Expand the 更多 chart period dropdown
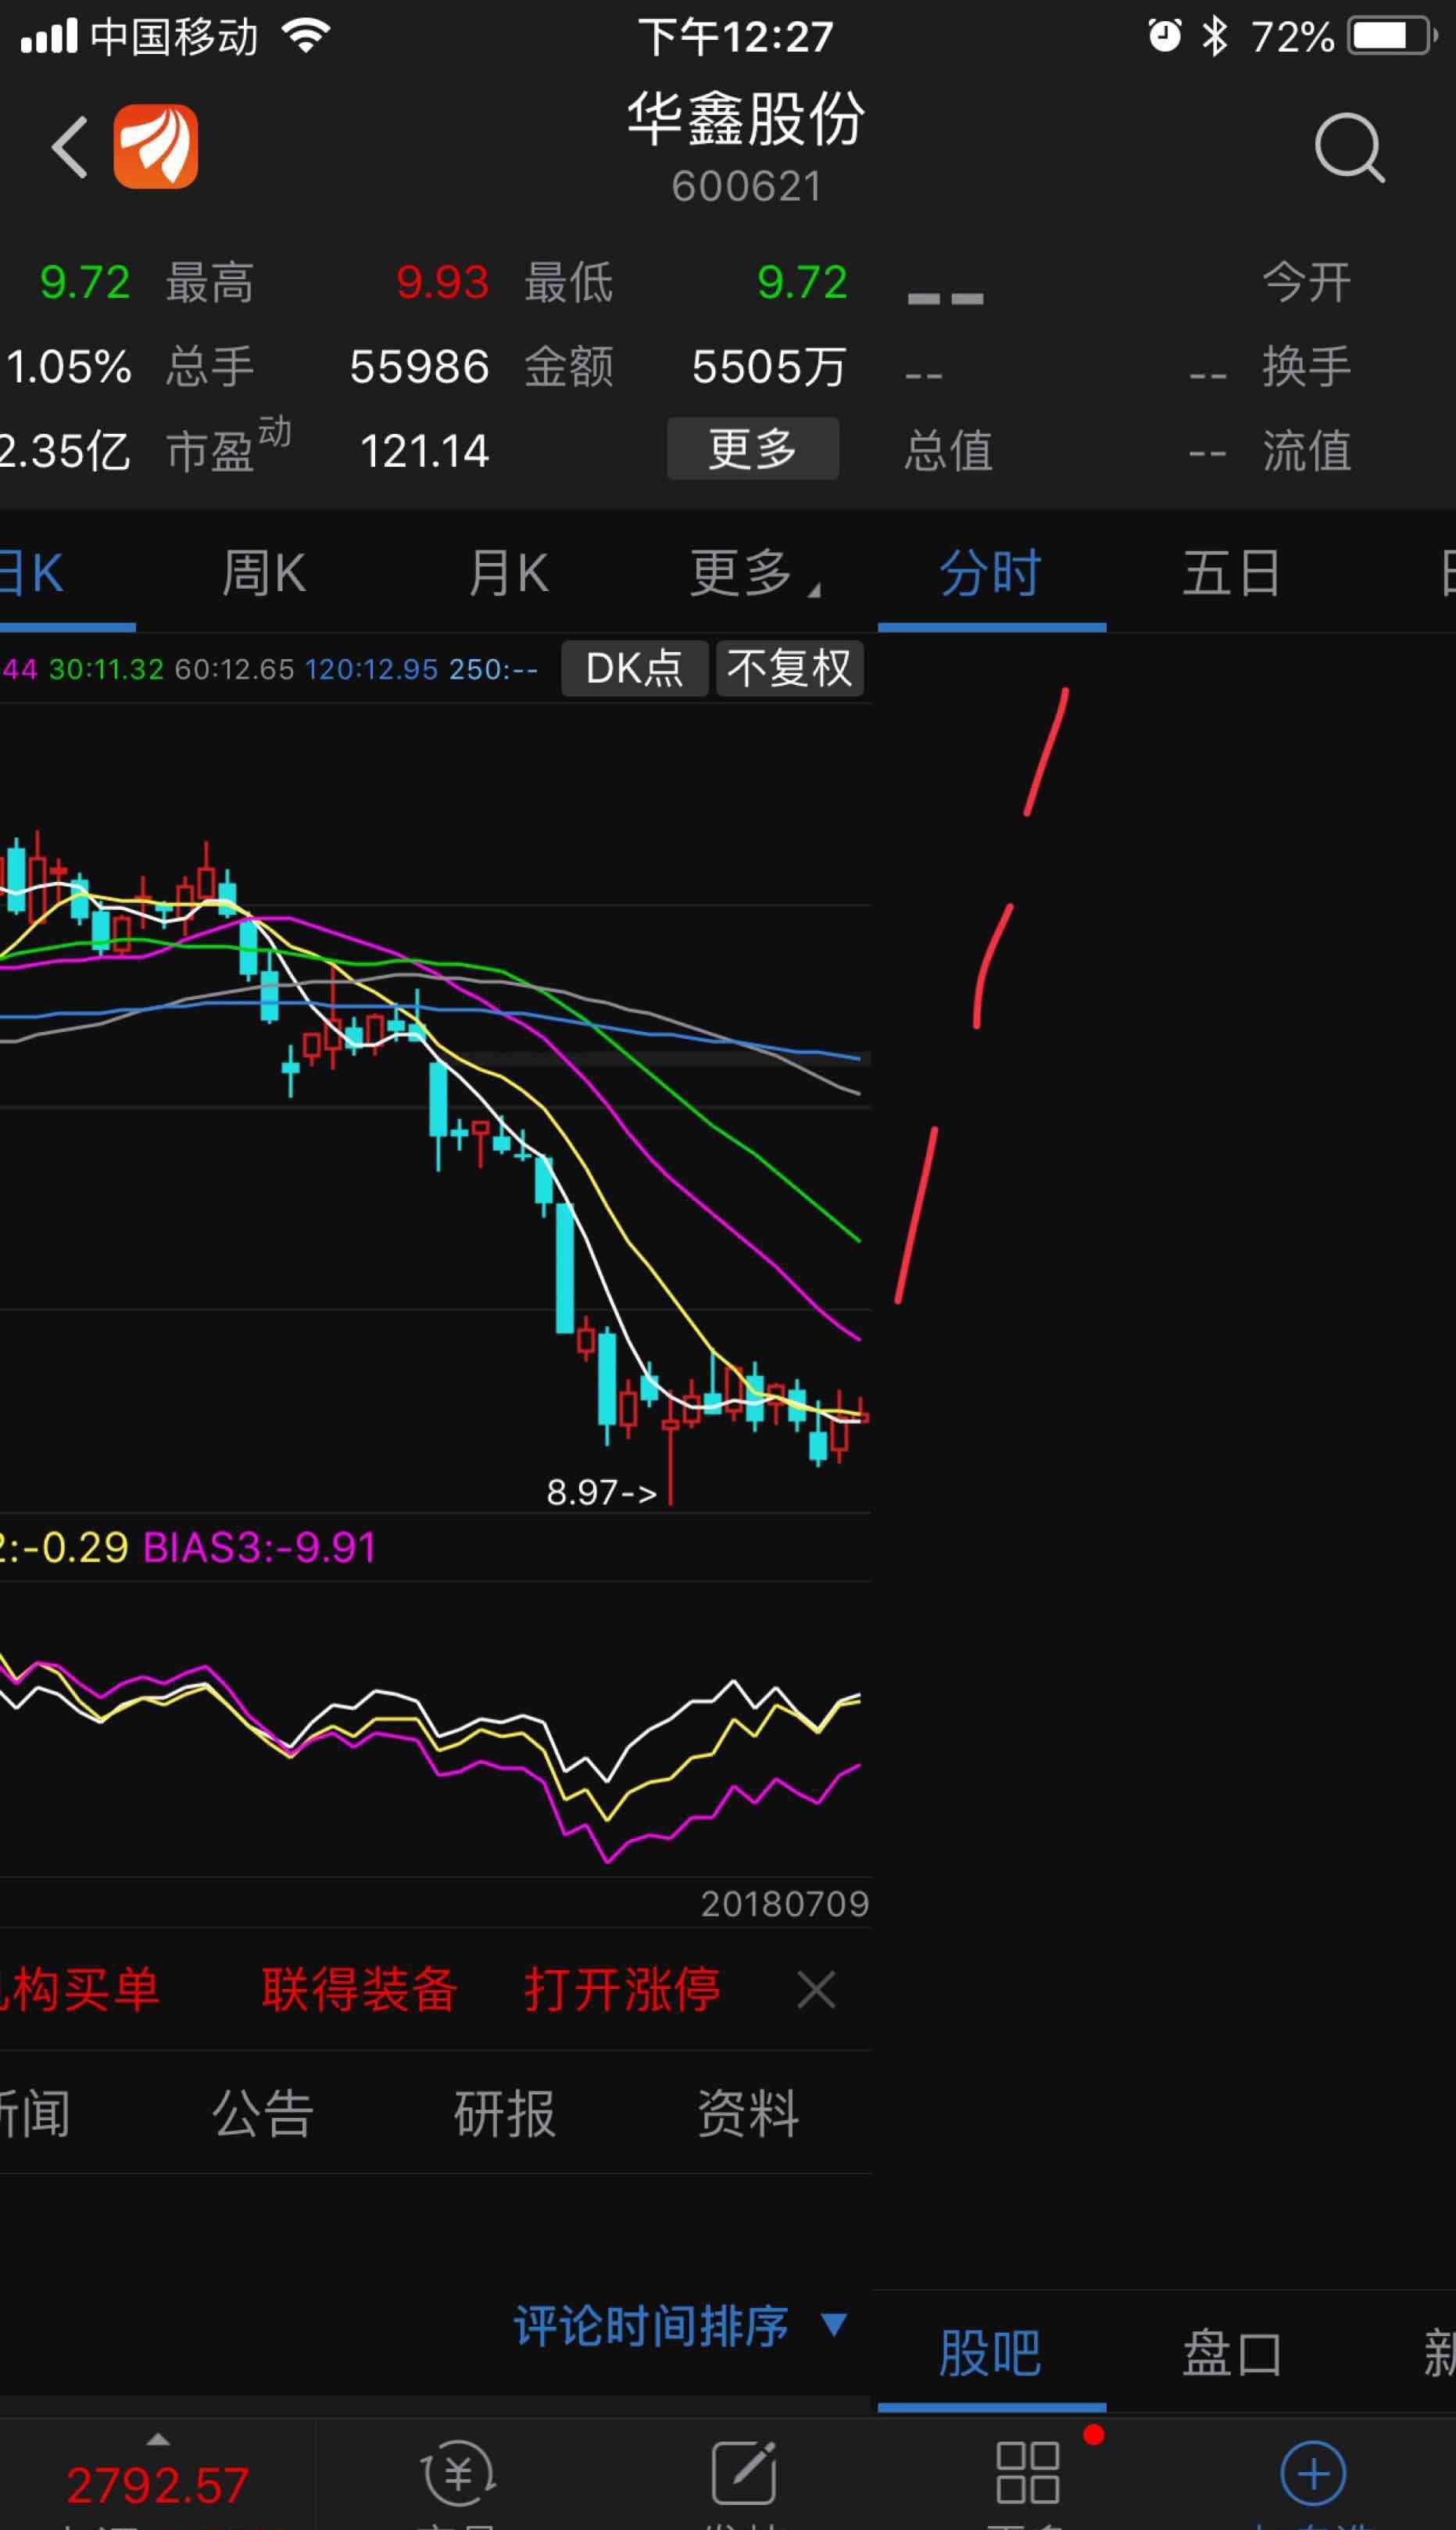 point(755,574)
